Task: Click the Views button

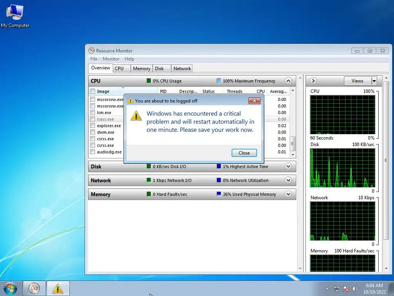Action: coord(357,81)
